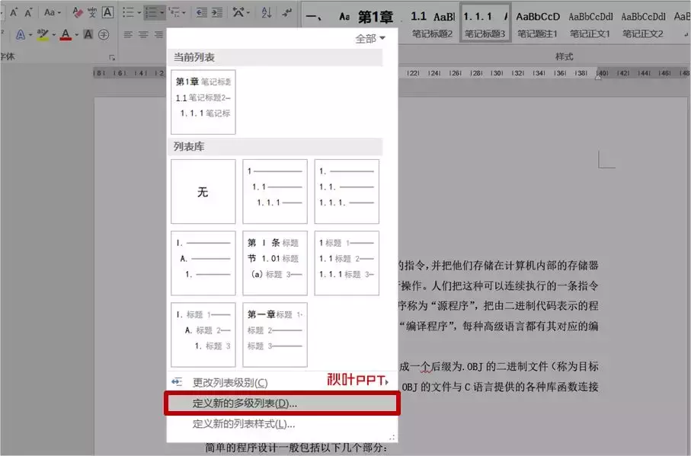This screenshot has width=691, height=456.
Task: Choose 定义新的列表样式 menu item
Action: coord(282,424)
